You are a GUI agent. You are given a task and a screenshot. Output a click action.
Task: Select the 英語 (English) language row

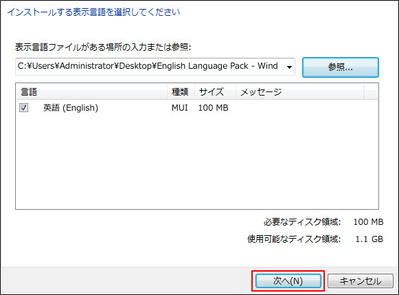pos(71,108)
